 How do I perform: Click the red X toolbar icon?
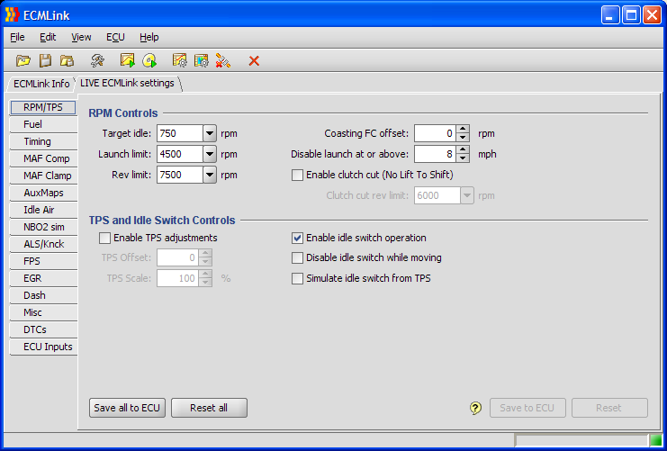pyautogui.click(x=254, y=60)
